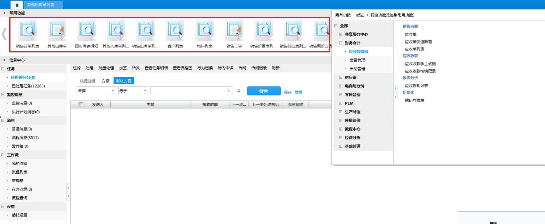This screenshot has width=545, height=224.
Task: Expand more filter options double chevron
Action: point(239,91)
